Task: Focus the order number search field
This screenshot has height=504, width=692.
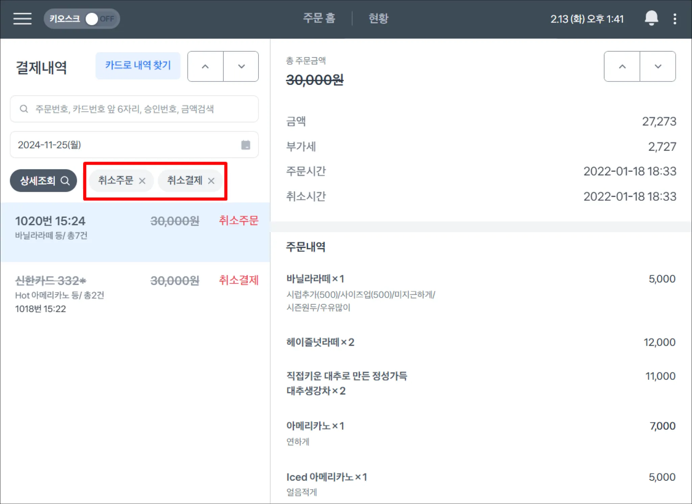Action: (135, 109)
